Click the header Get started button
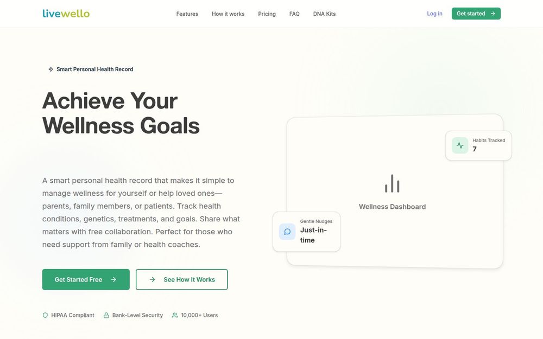 (476, 14)
